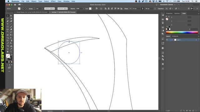Screen dimensions: 200x112
Task: Click the black swatch in Color panel
Action: pos(168,29)
